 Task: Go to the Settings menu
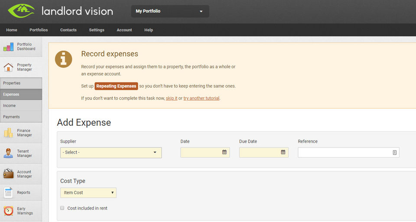(97, 30)
